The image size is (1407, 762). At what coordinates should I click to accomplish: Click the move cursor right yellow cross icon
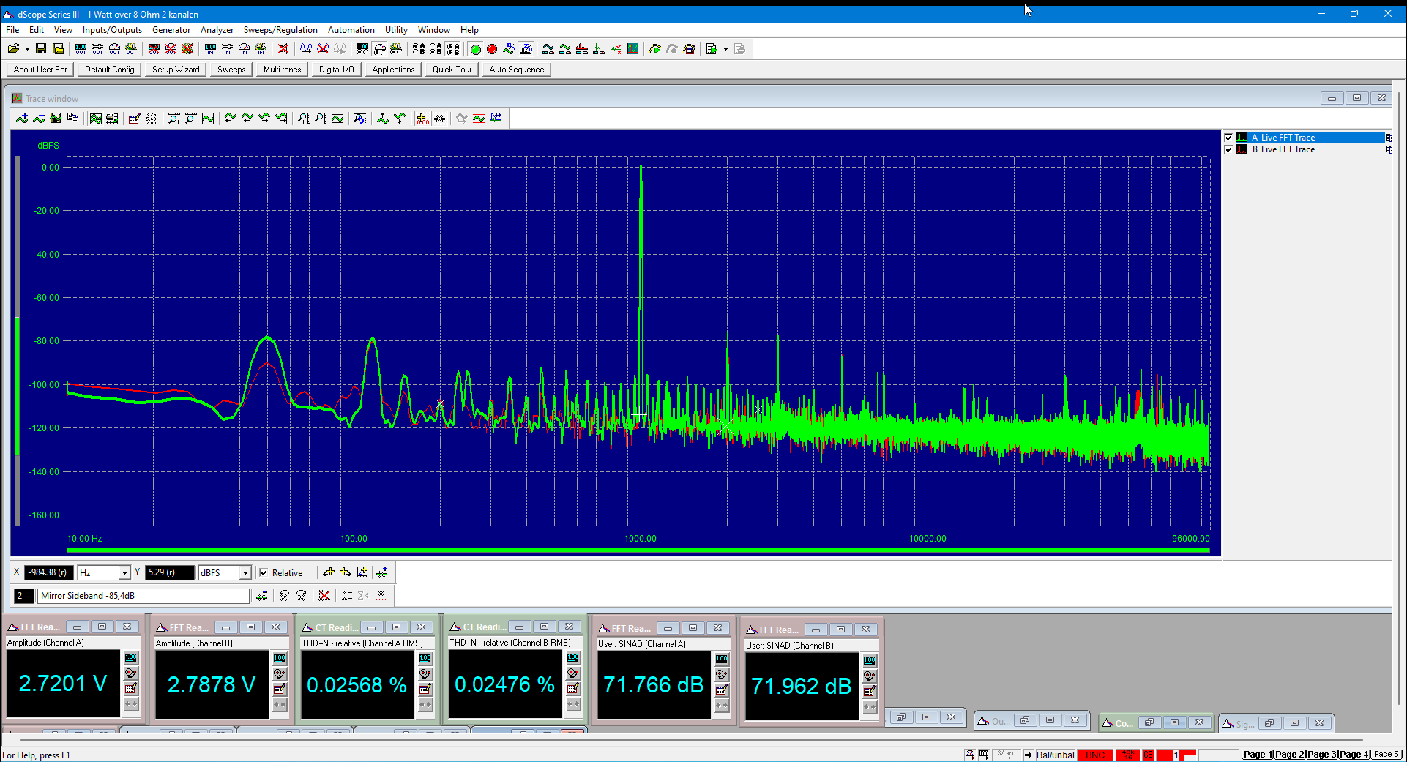345,572
